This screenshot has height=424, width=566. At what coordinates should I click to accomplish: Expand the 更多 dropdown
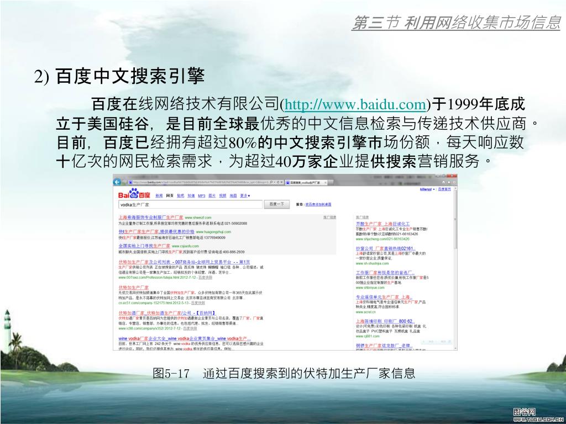245,196
